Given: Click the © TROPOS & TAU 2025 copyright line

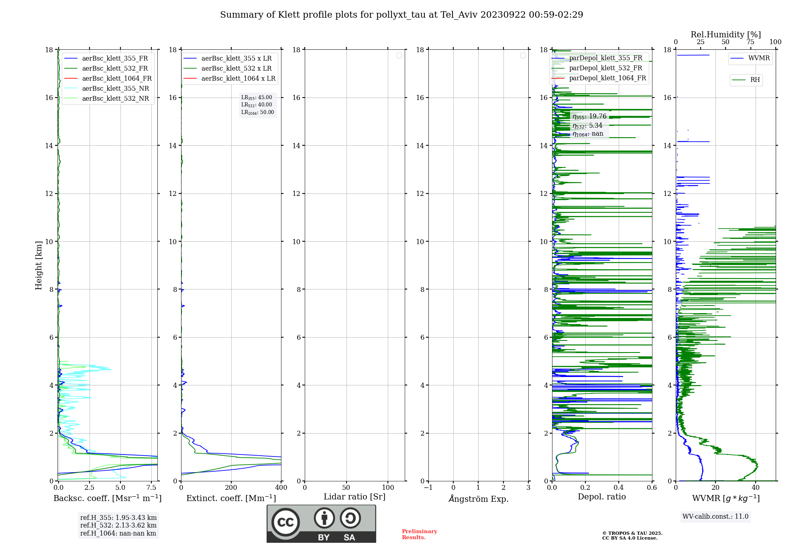Looking at the screenshot, I should pyautogui.click(x=632, y=534).
